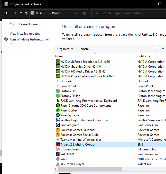Change the view layout icon
This screenshot has width=166, height=174.
(157, 49)
